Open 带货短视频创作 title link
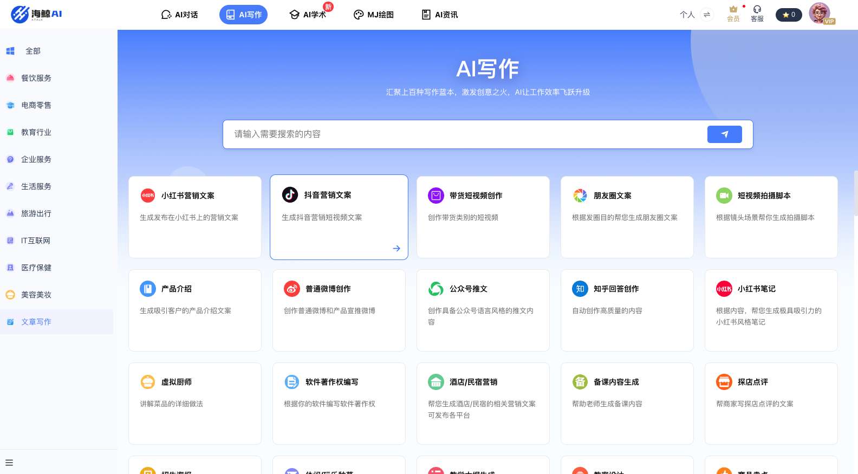Viewport: 858px width, 474px height. 476,196
